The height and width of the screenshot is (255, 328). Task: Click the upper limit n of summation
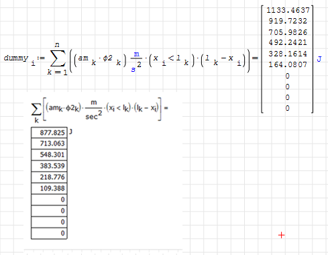(57, 45)
